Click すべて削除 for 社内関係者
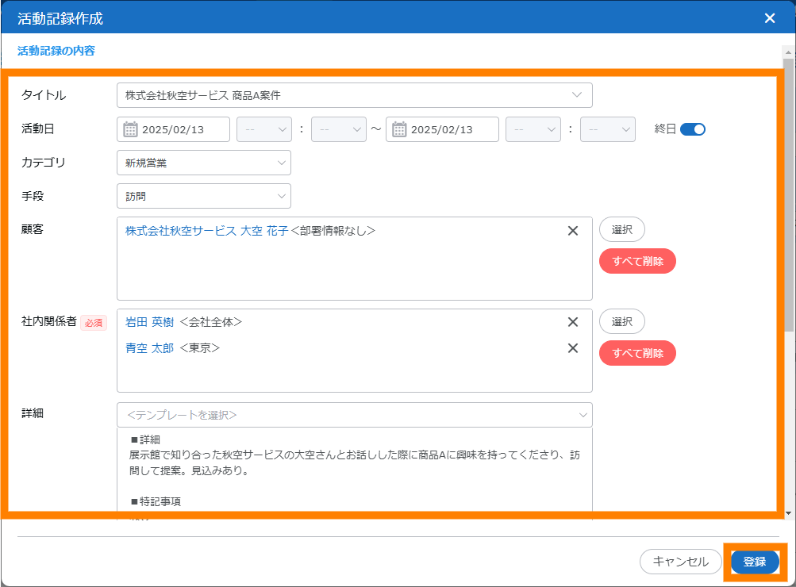Image resolution: width=796 pixels, height=587 pixels. (x=637, y=353)
